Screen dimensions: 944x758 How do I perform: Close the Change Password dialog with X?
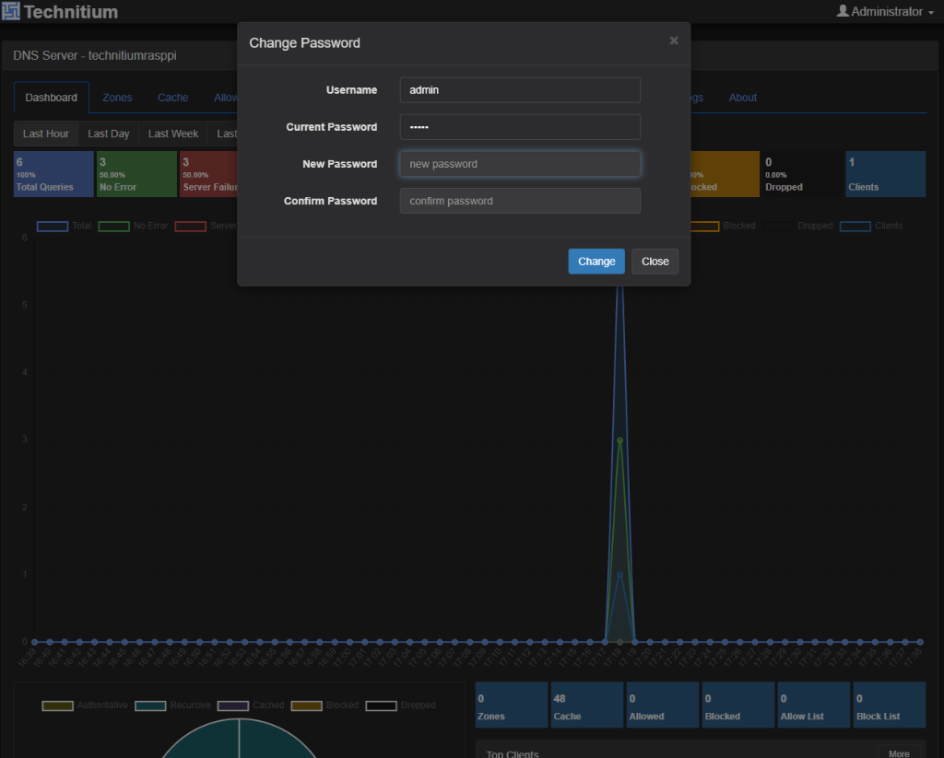coord(674,41)
